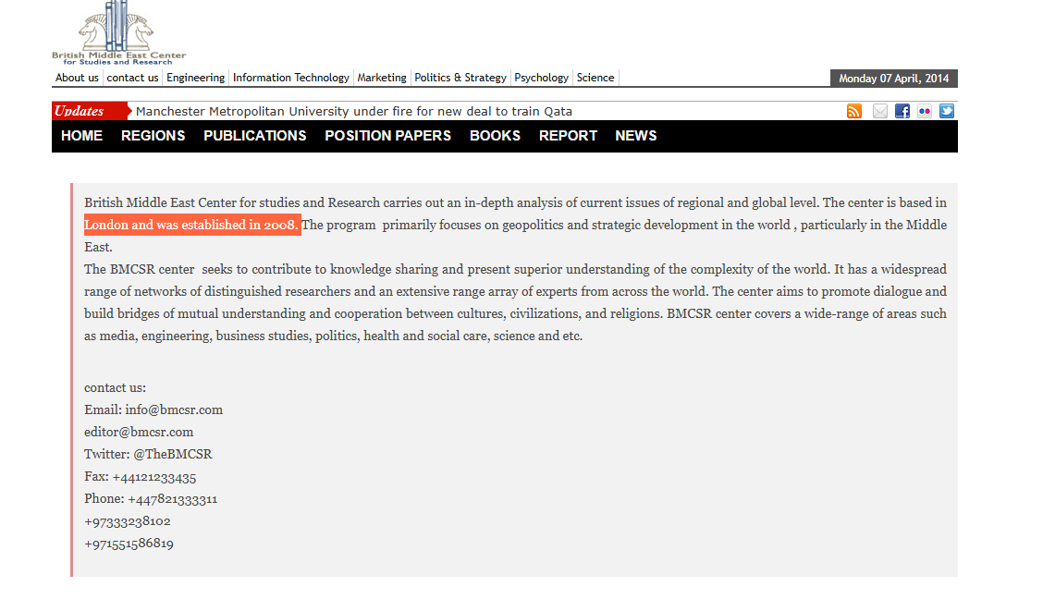The image size is (1043, 599).
Task: Open the PUBLICATIONS section
Action: pyautogui.click(x=255, y=136)
